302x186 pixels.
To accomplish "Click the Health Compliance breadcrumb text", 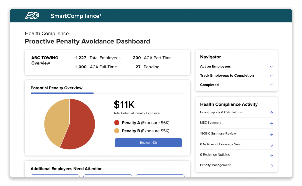I will pos(47,33).
